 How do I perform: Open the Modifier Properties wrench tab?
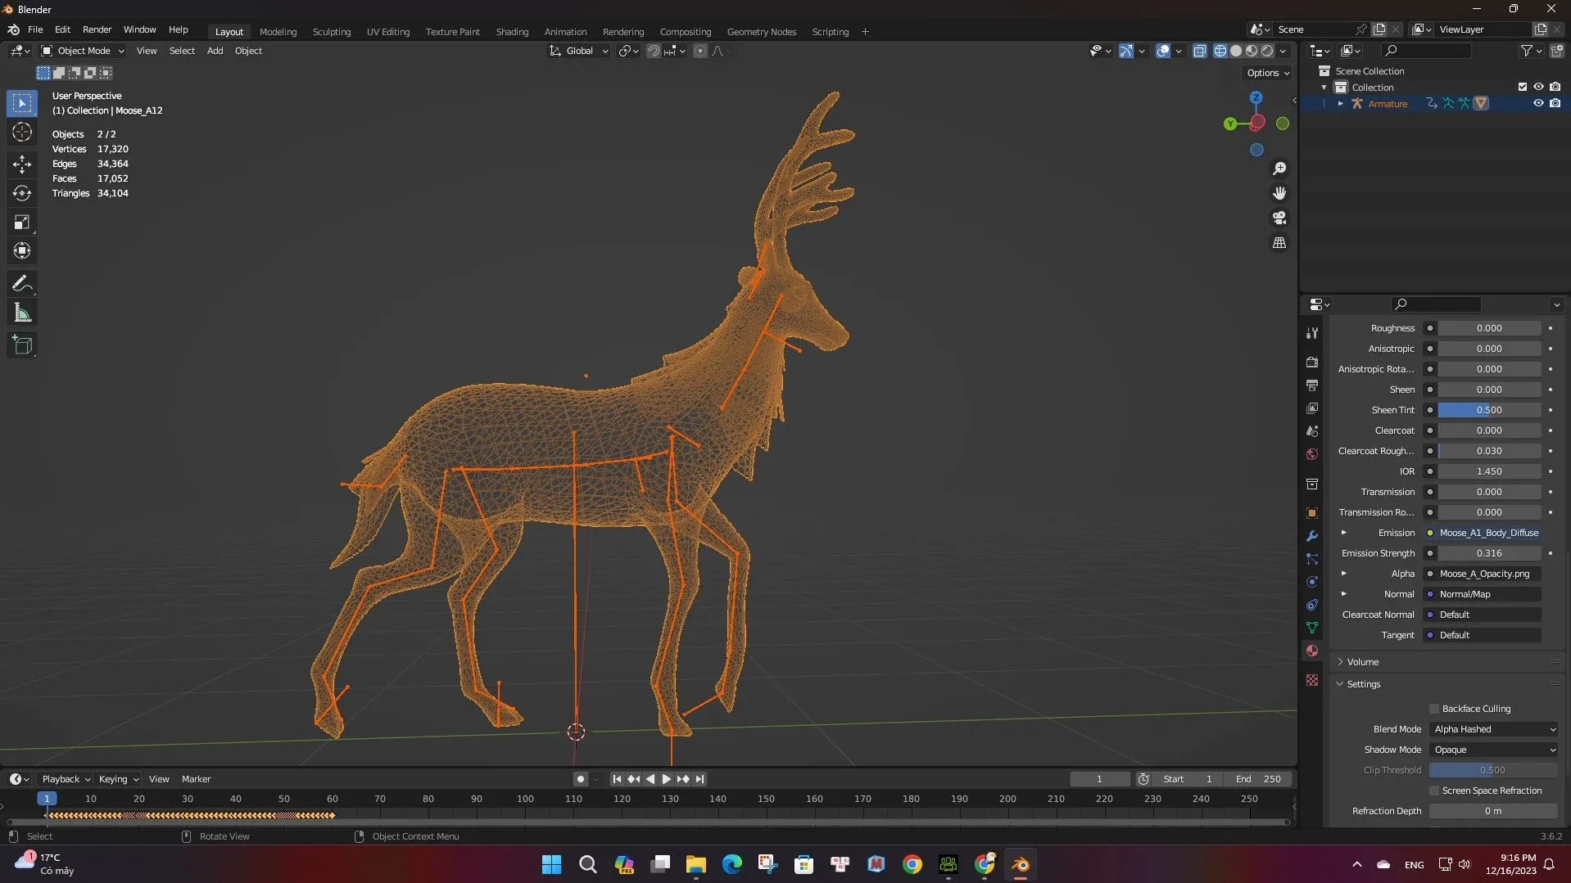pos(1311,535)
